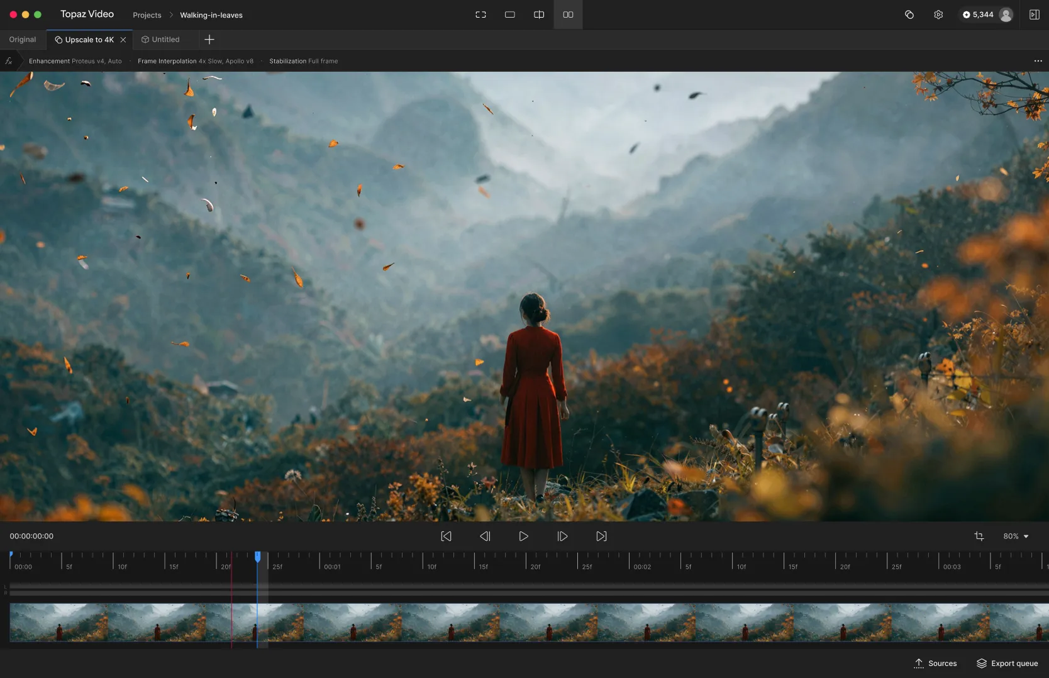Play the video preview
Viewport: 1049px width, 678px height.
523,536
